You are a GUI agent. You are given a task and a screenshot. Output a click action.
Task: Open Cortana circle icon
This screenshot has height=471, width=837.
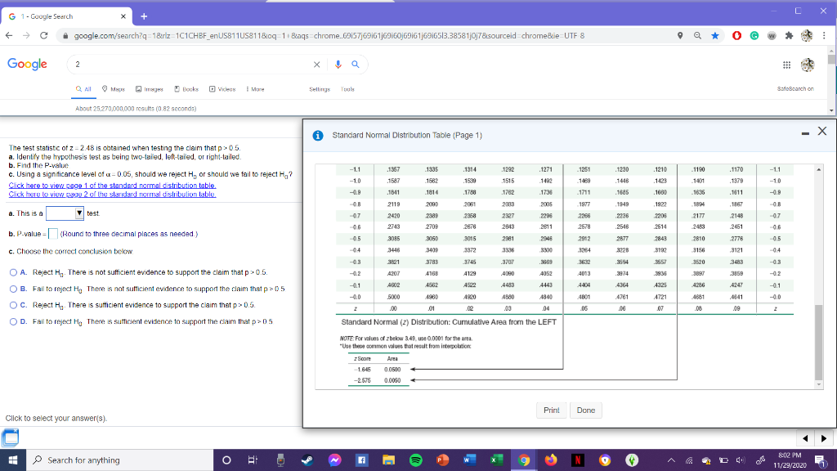226,460
